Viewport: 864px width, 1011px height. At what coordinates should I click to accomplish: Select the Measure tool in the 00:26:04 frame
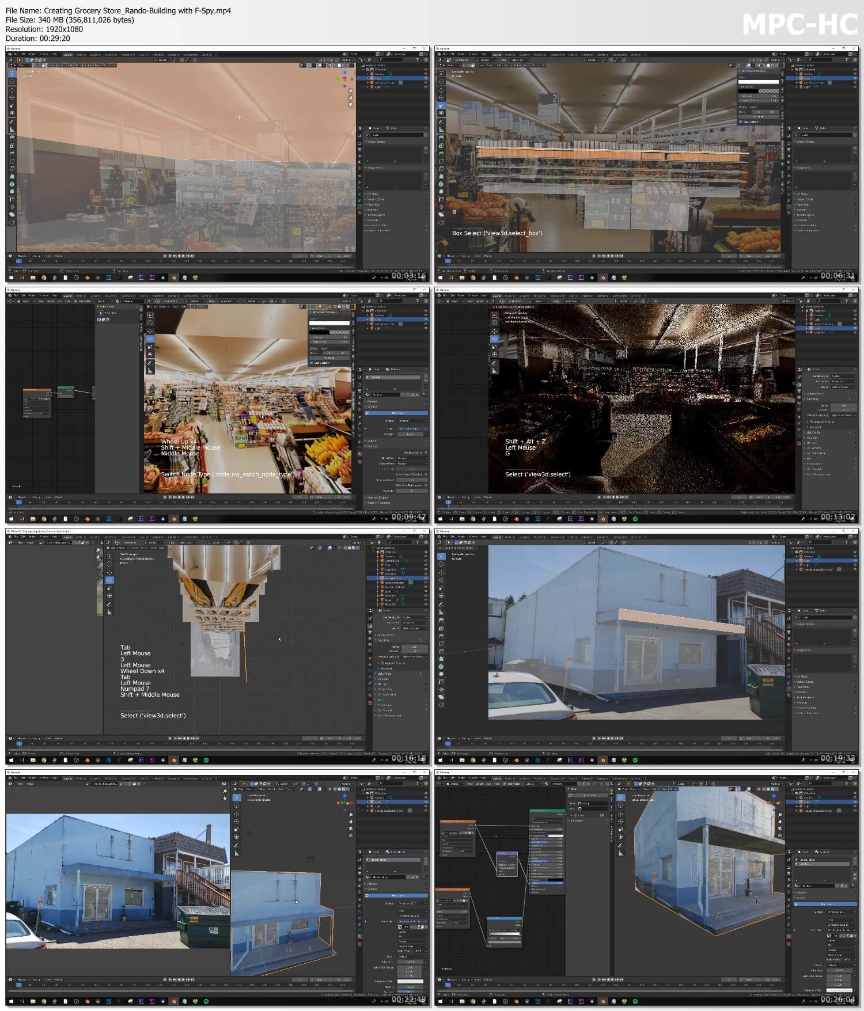620,853
